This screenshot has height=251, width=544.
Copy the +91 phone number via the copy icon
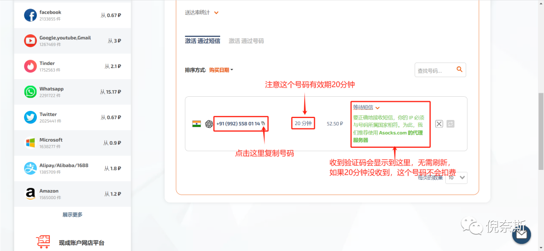(263, 123)
